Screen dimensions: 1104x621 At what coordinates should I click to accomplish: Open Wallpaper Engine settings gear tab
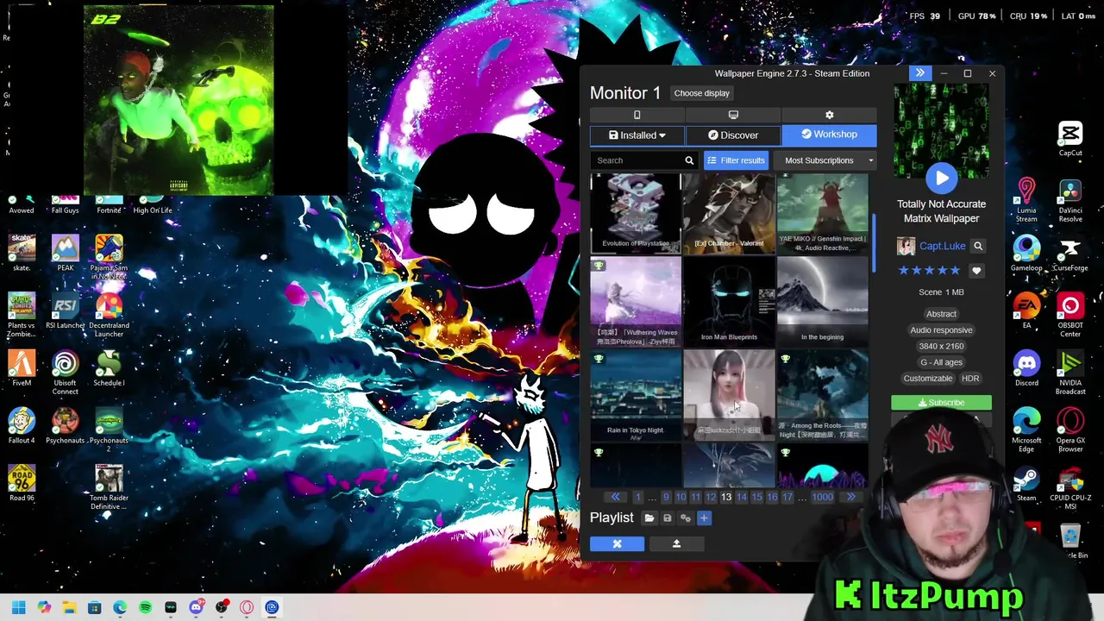(x=830, y=115)
